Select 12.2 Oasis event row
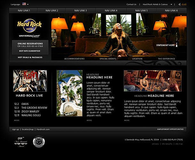The height and width of the screenshot is (160, 195). point(21,104)
